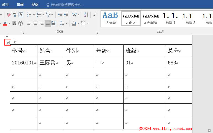Toggle character shading on selected text
213x133 pixels.
tap(14, 23)
